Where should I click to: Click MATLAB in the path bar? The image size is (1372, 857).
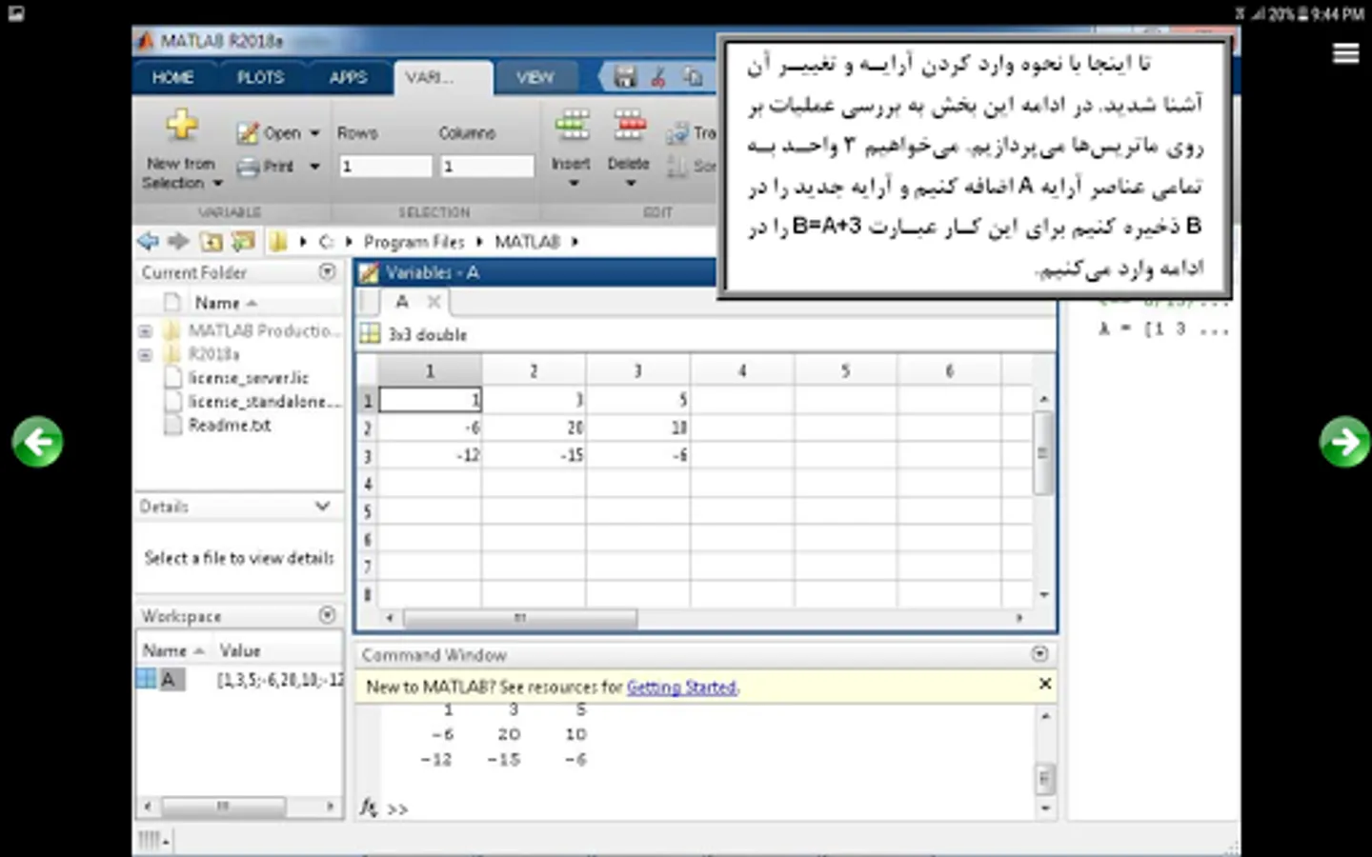527,242
